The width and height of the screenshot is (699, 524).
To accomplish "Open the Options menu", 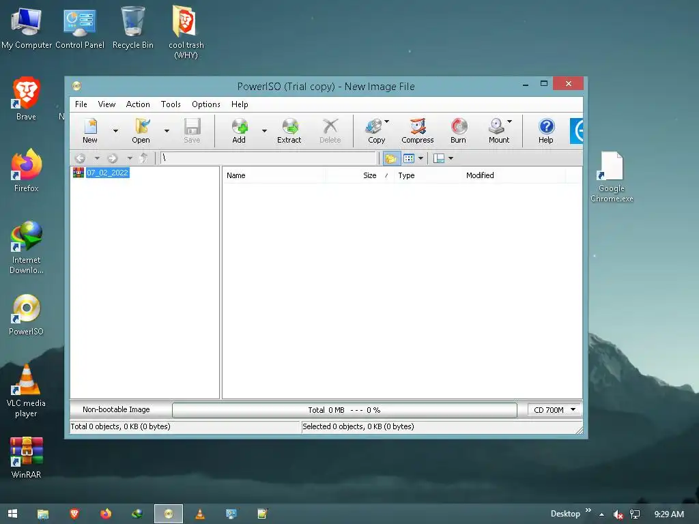I will [x=206, y=104].
